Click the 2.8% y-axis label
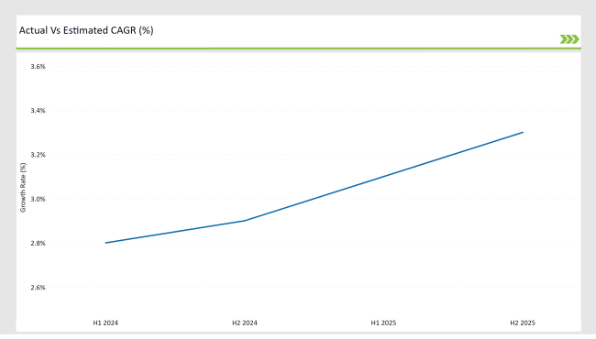Viewport: 596px width, 339px height. coord(38,244)
